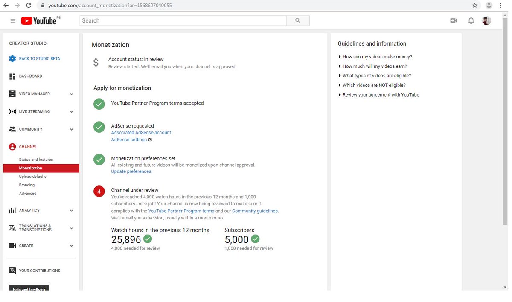Click the green check beside Monetization preferences set
Screen dimensions: 512x302
99,160
